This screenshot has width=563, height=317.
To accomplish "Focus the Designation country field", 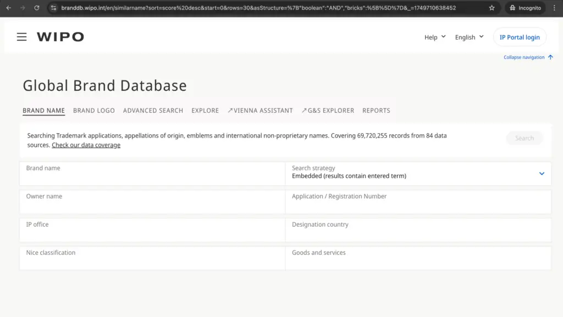I will (x=418, y=230).
